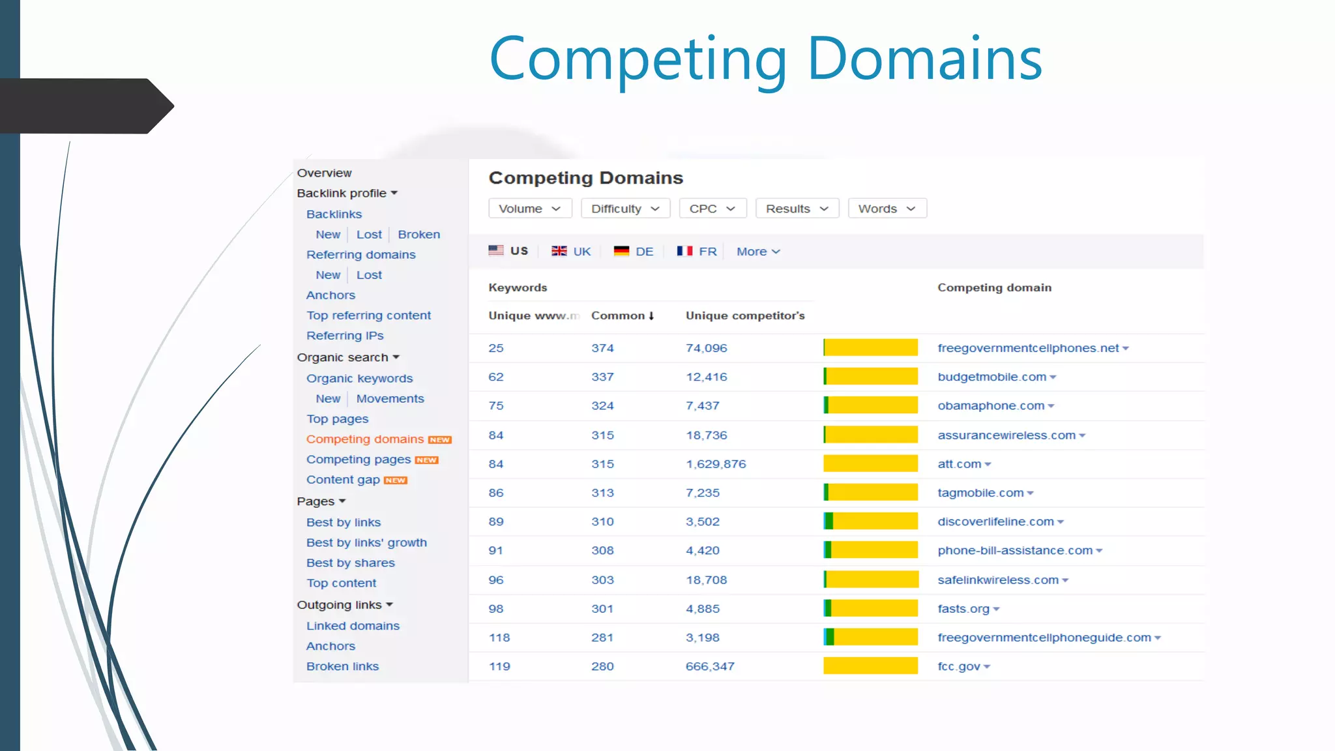Open Referring IPs page
The width and height of the screenshot is (1335, 751).
345,336
